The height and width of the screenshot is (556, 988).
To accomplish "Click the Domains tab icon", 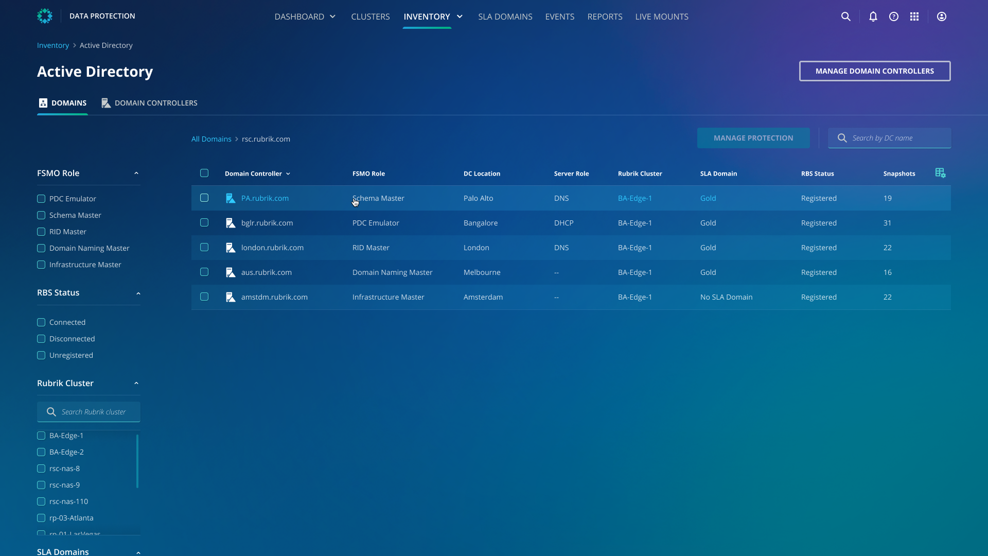I will pos(43,103).
